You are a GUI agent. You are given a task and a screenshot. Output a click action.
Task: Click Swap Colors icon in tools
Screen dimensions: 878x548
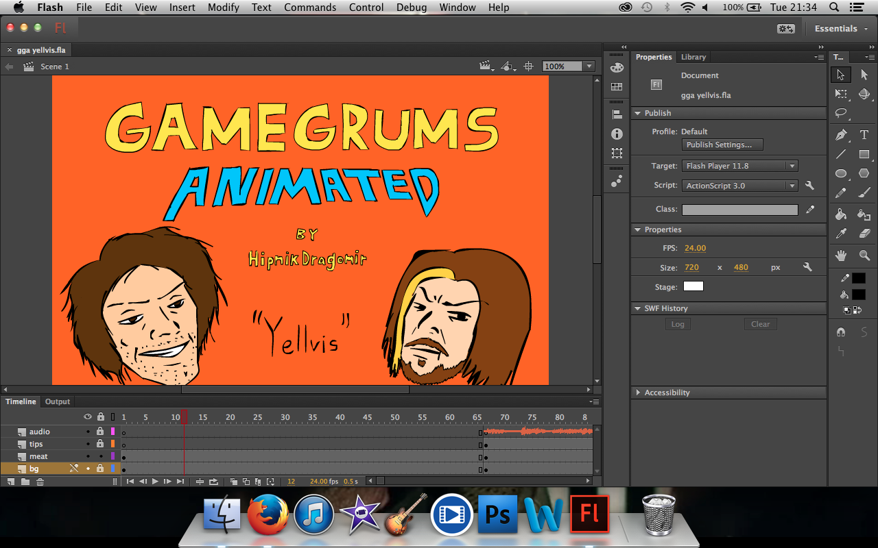857,310
